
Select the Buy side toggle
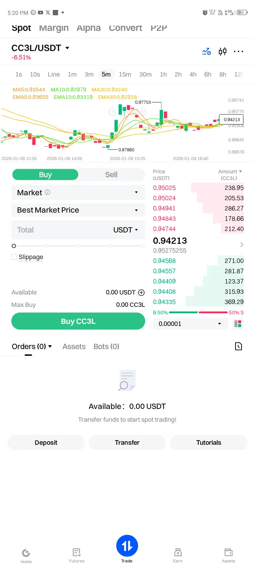[45, 174]
